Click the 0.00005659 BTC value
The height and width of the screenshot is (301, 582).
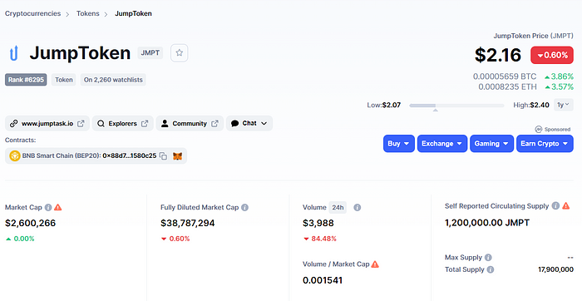tap(505, 76)
